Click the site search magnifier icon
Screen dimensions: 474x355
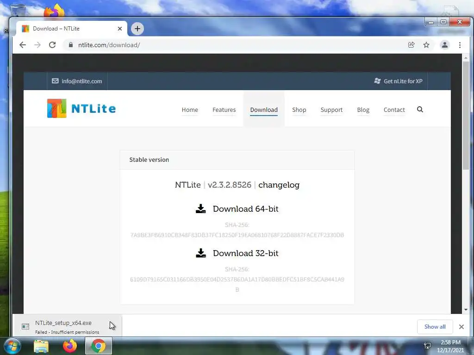click(420, 109)
